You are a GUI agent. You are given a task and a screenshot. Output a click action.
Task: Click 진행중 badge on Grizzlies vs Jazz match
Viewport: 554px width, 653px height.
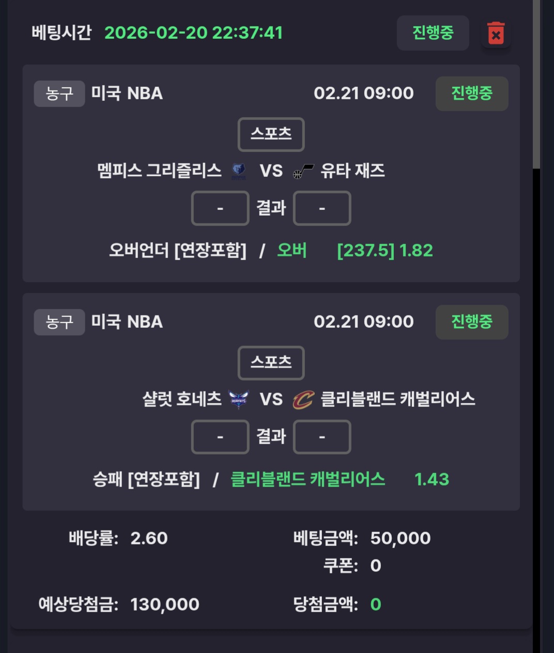click(471, 94)
